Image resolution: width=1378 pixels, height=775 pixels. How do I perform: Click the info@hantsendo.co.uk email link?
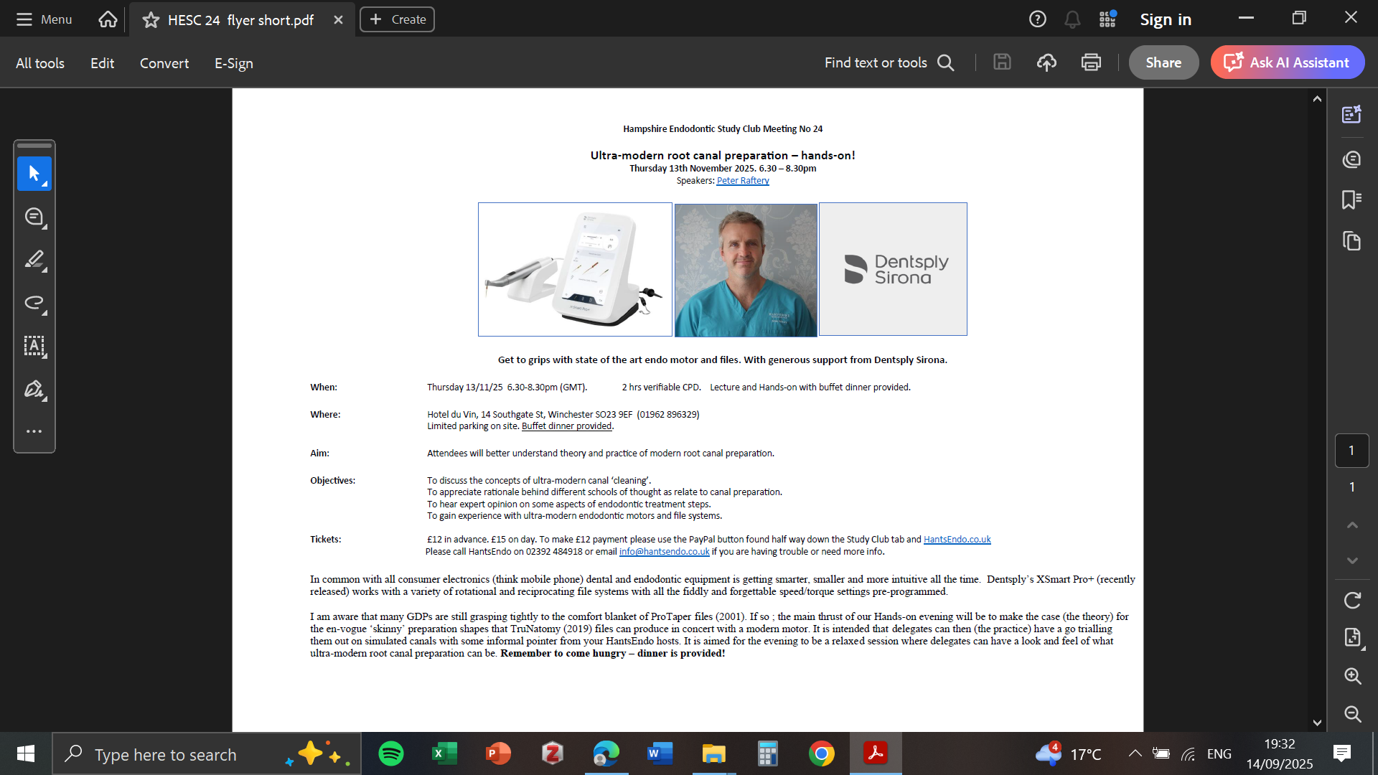(664, 552)
